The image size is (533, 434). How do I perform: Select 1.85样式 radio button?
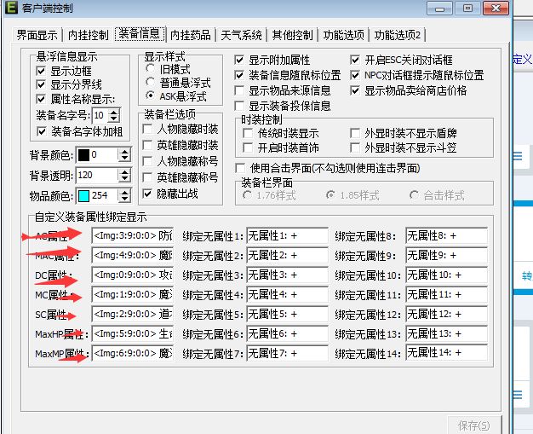pos(330,195)
